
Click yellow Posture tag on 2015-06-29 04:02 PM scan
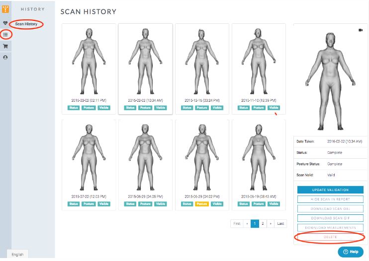pos(202,204)
